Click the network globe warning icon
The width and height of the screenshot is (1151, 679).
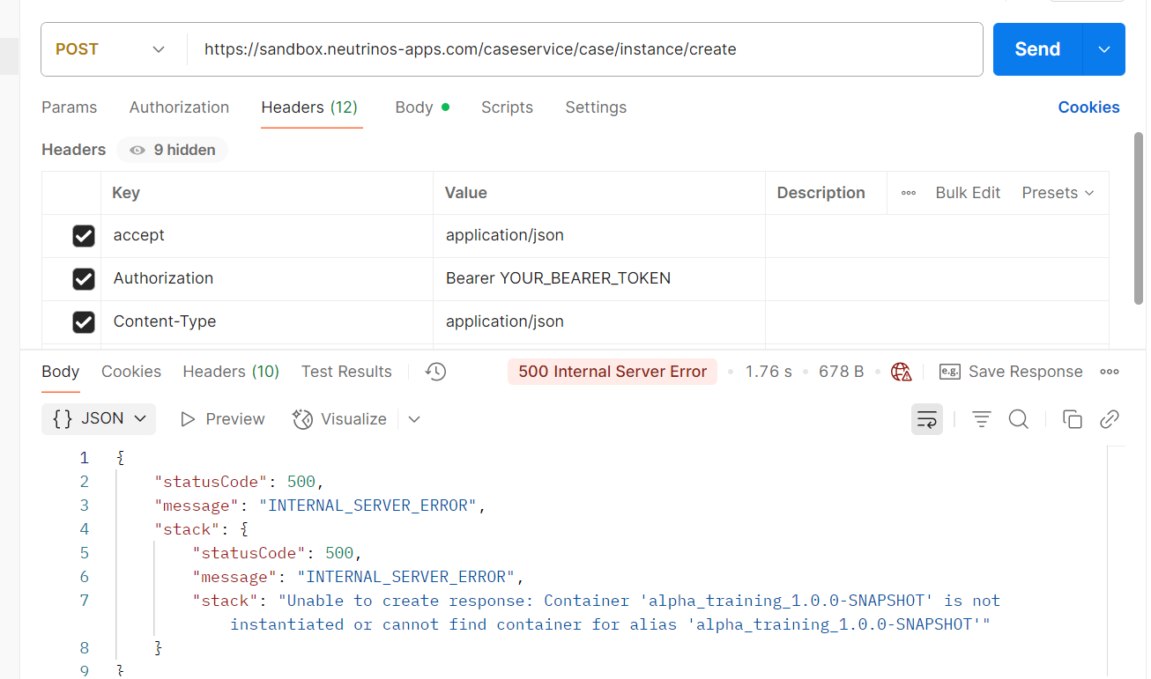point(901,372)
